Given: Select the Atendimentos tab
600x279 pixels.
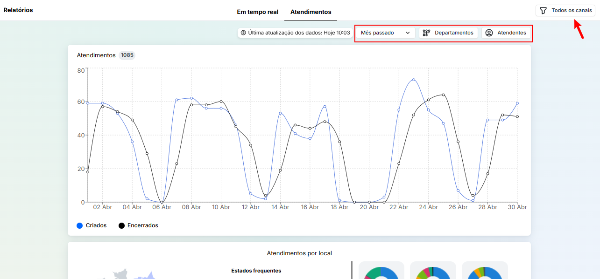Looking at the screenshot, I should 311,12.
